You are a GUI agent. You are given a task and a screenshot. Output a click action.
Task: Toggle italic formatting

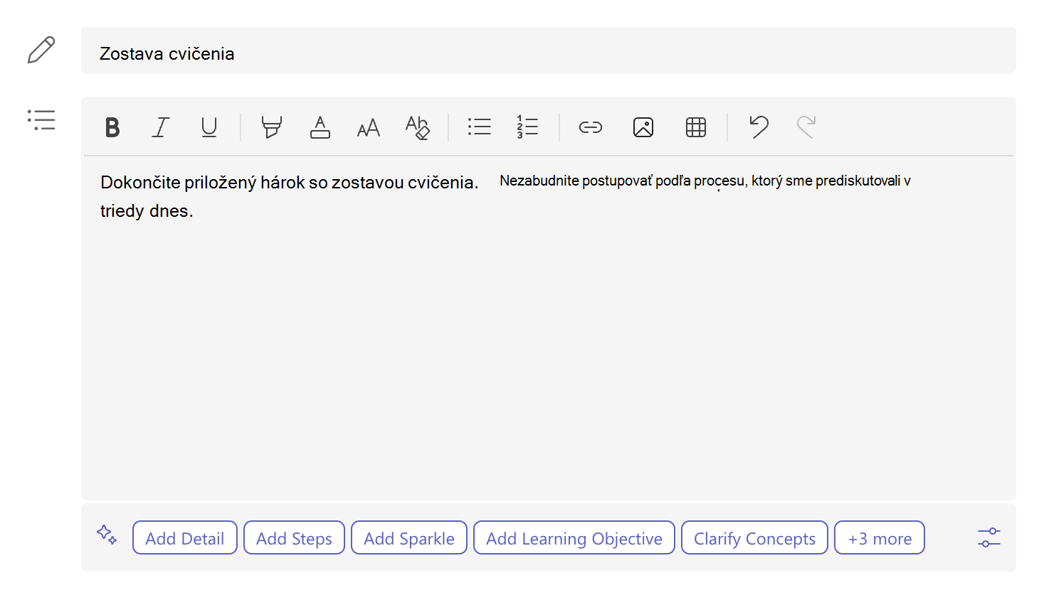[x=161, y=127]
